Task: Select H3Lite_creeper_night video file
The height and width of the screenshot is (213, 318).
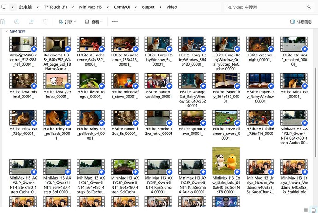Action: click(260, 49)
